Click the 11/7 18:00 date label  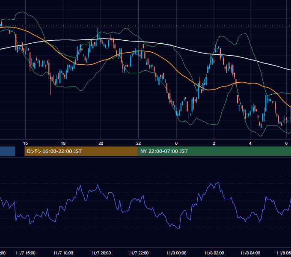[x=63, y=253]
